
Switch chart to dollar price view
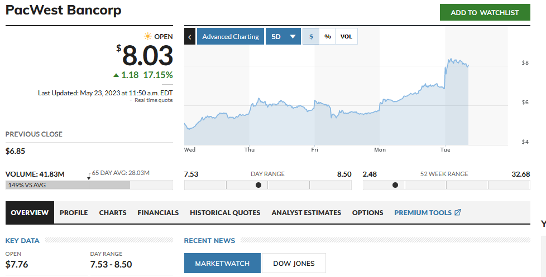pyautogui.click(x=311, y=36)
